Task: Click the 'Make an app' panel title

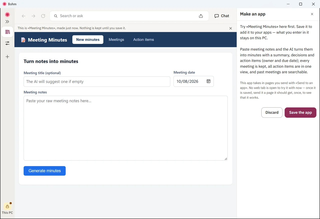Action: 253,14
